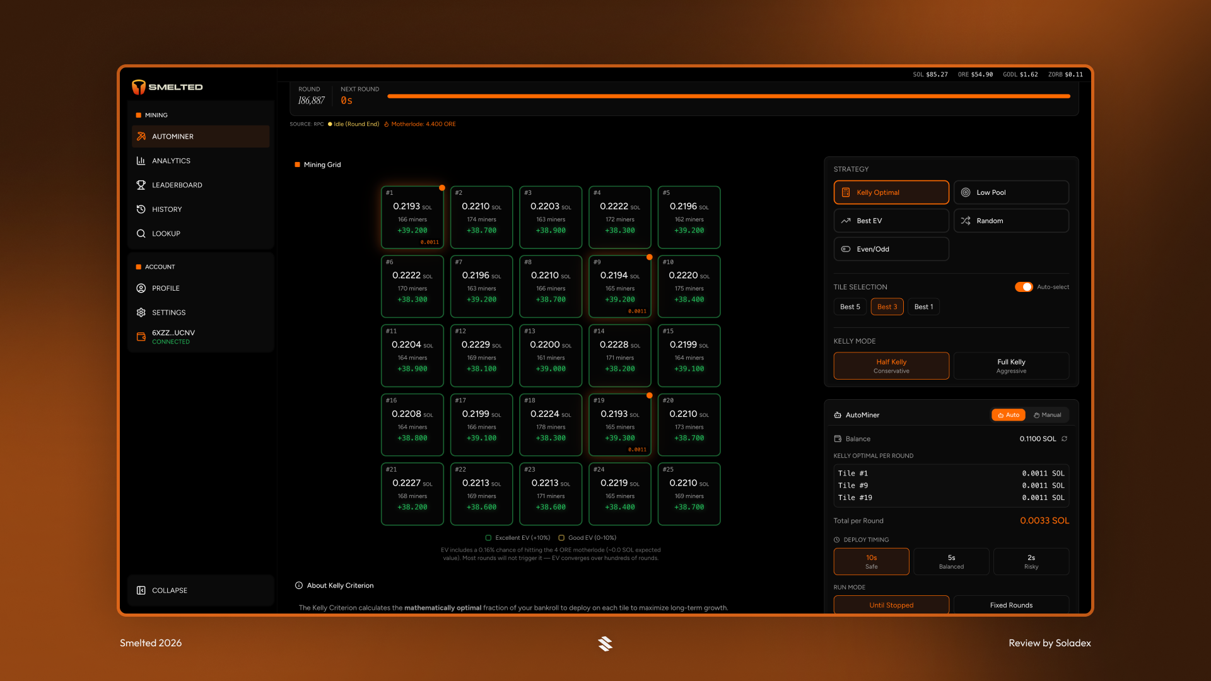Viewport: 1211px width, 681px height.
Task: Click the Settings gear icon
Action: [141, 312]
